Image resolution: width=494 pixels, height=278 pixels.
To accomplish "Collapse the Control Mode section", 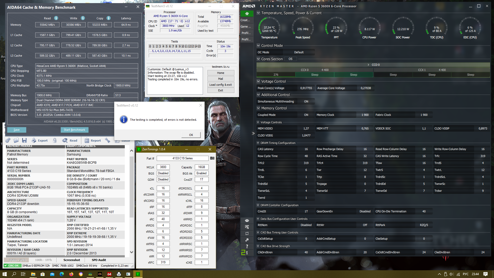I will 258,46.
